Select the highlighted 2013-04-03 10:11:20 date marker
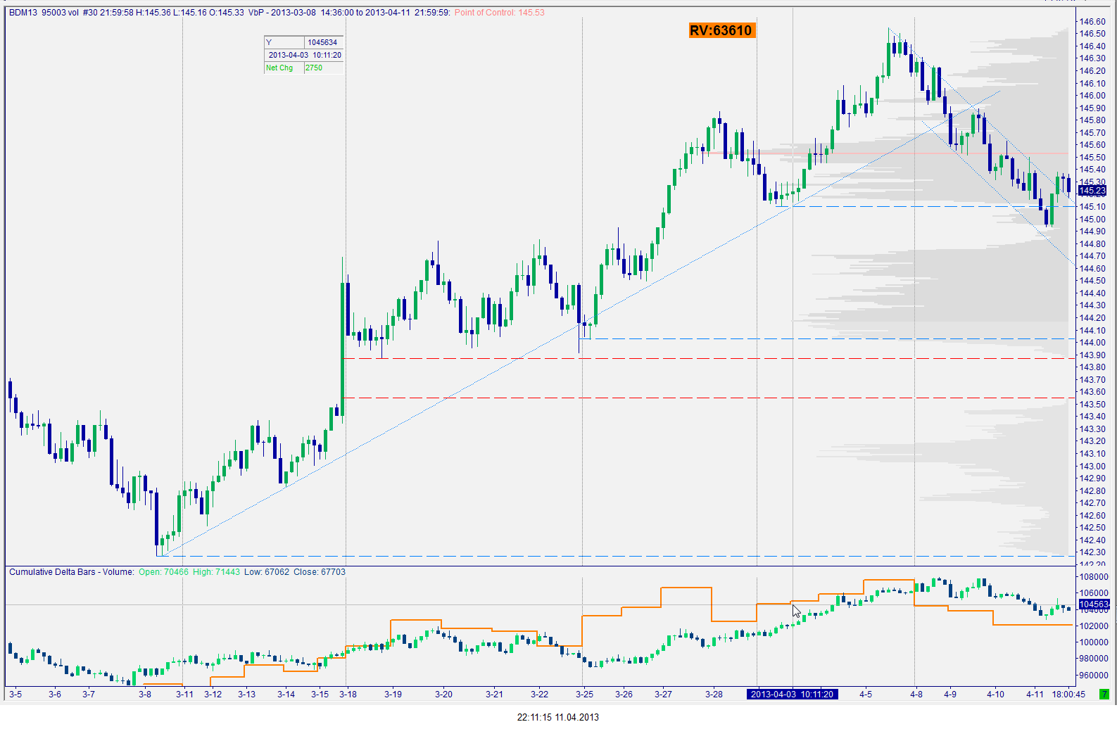This screenshot has width=1117, height=729. 792,695
